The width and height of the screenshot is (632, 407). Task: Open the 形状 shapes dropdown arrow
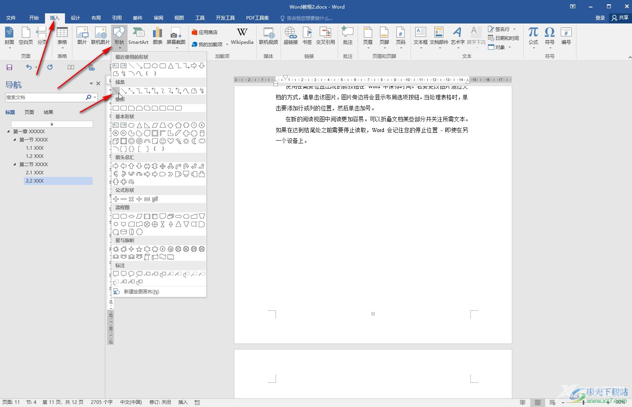[119, 48]
